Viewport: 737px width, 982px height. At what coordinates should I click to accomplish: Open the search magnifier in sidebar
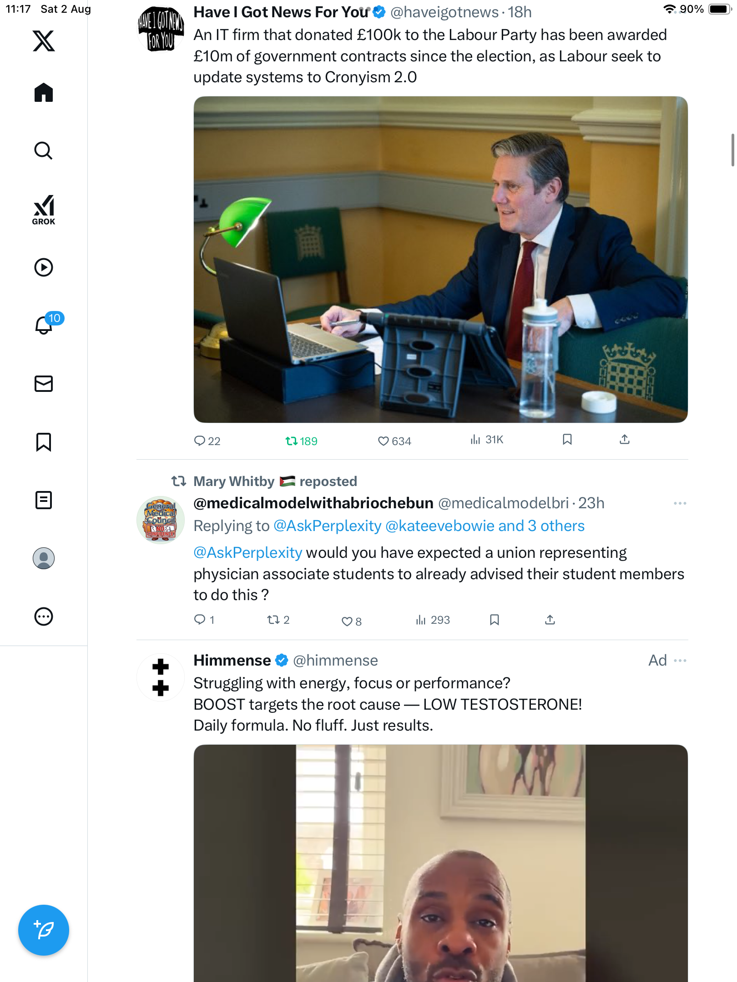pyautogui.click(x=44, y=150)
